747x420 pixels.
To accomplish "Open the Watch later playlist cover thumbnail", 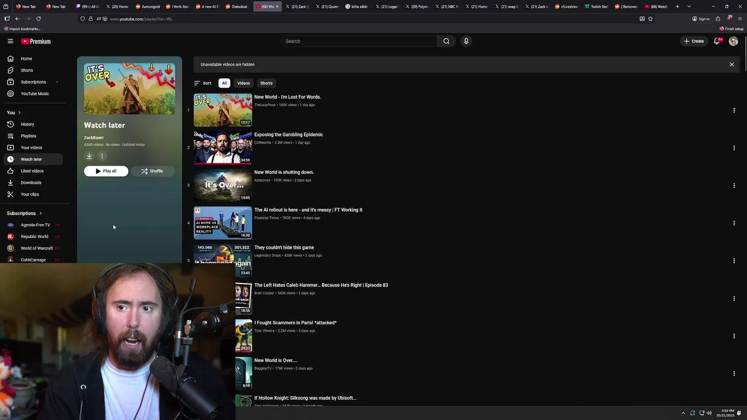I will 130,89.
